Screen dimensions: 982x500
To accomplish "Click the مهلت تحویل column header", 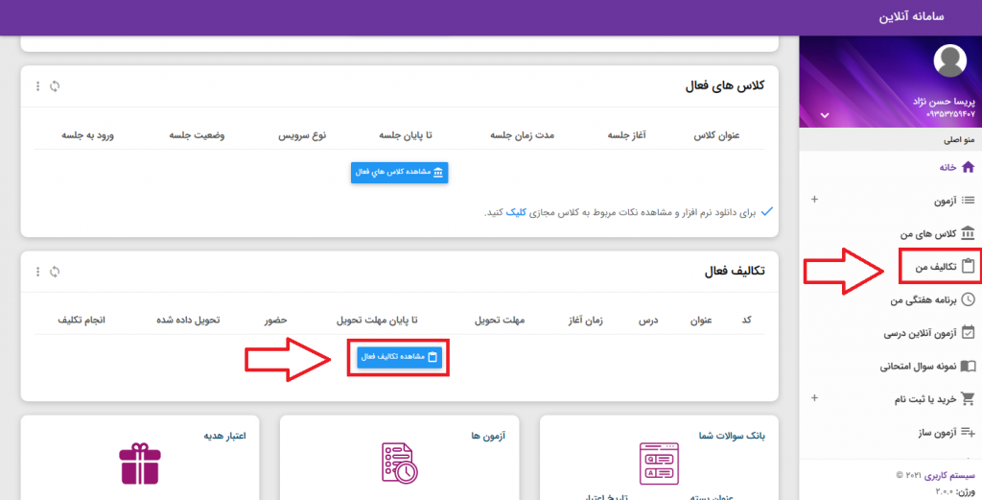I will 499,321.
